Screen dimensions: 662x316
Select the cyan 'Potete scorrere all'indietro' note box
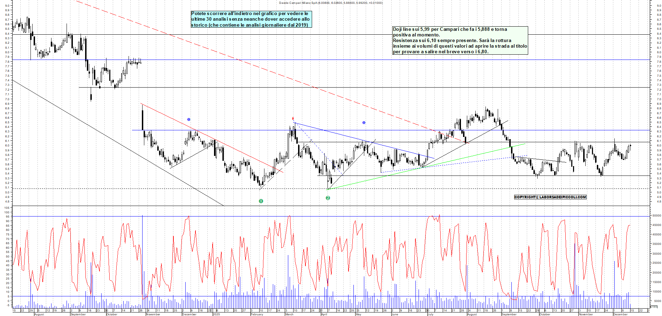pos(251,19)
